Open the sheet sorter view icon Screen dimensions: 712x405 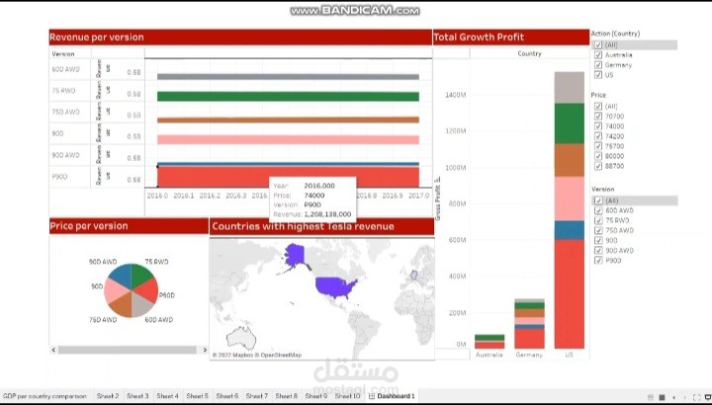(662, 398)
